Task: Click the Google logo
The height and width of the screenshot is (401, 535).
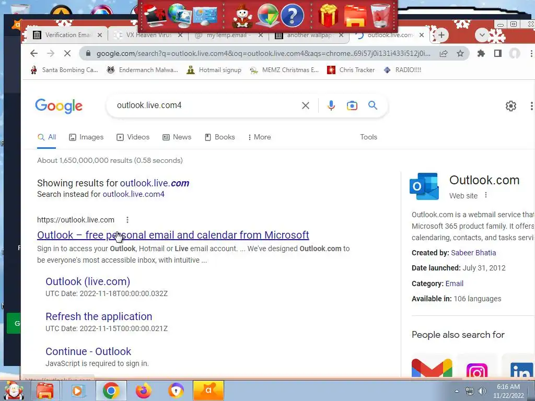Action: tap(59, 106)
